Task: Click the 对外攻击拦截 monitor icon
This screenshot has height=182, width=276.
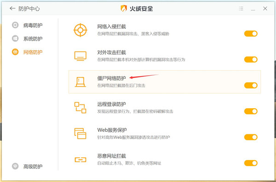Action: [x=80, y=56]
